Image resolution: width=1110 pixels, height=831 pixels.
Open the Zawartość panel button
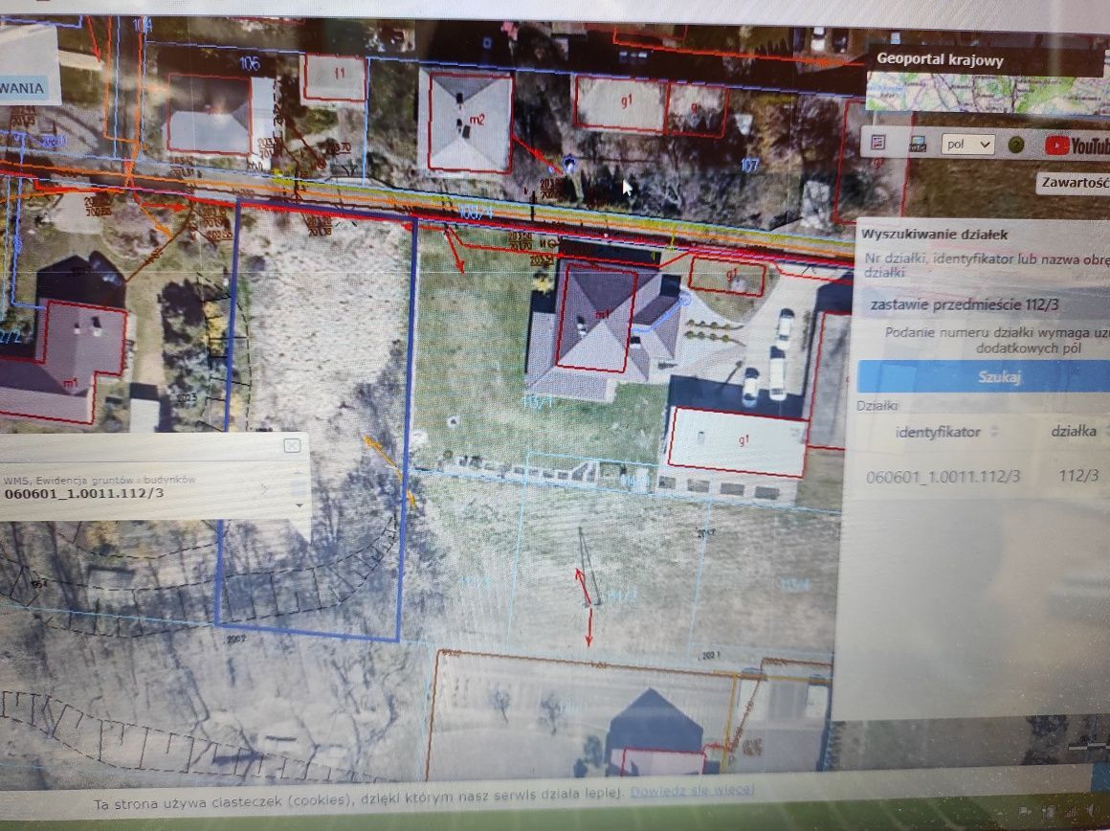[x=1074, y=183]
